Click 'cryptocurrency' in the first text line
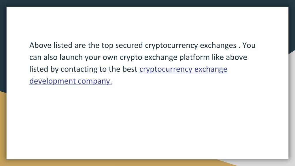The image size is (295, 166). point(171,46)
